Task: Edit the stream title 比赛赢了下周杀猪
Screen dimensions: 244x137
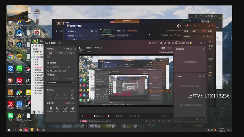Action: (x=102, y=48)
